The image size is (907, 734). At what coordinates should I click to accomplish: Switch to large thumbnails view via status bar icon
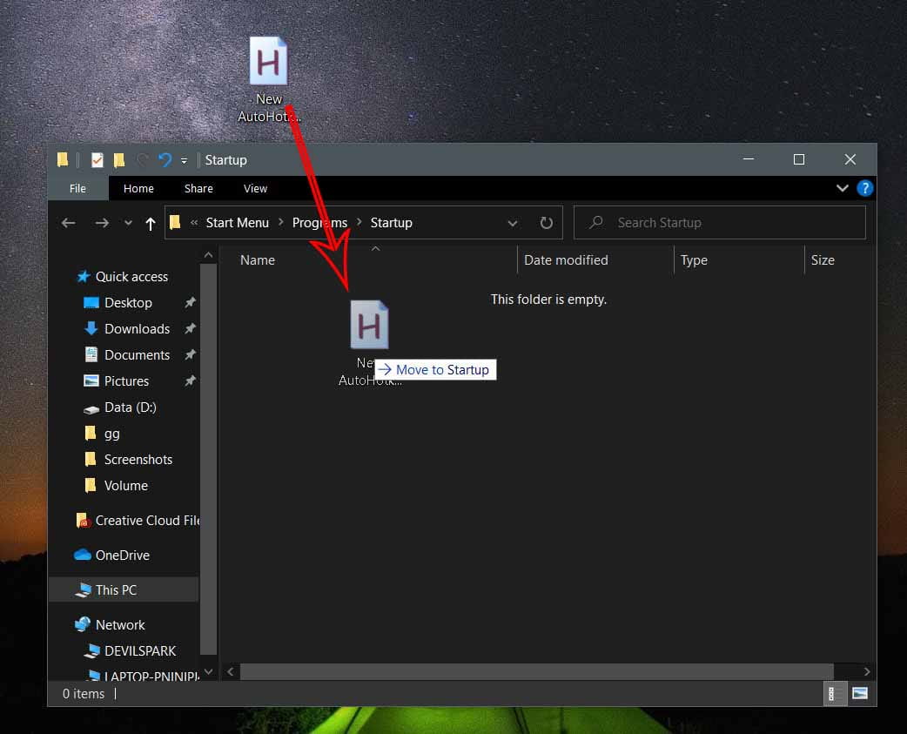pos(860,694)
